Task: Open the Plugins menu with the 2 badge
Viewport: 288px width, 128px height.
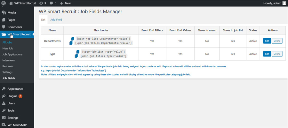Action: tap(13, 96)
